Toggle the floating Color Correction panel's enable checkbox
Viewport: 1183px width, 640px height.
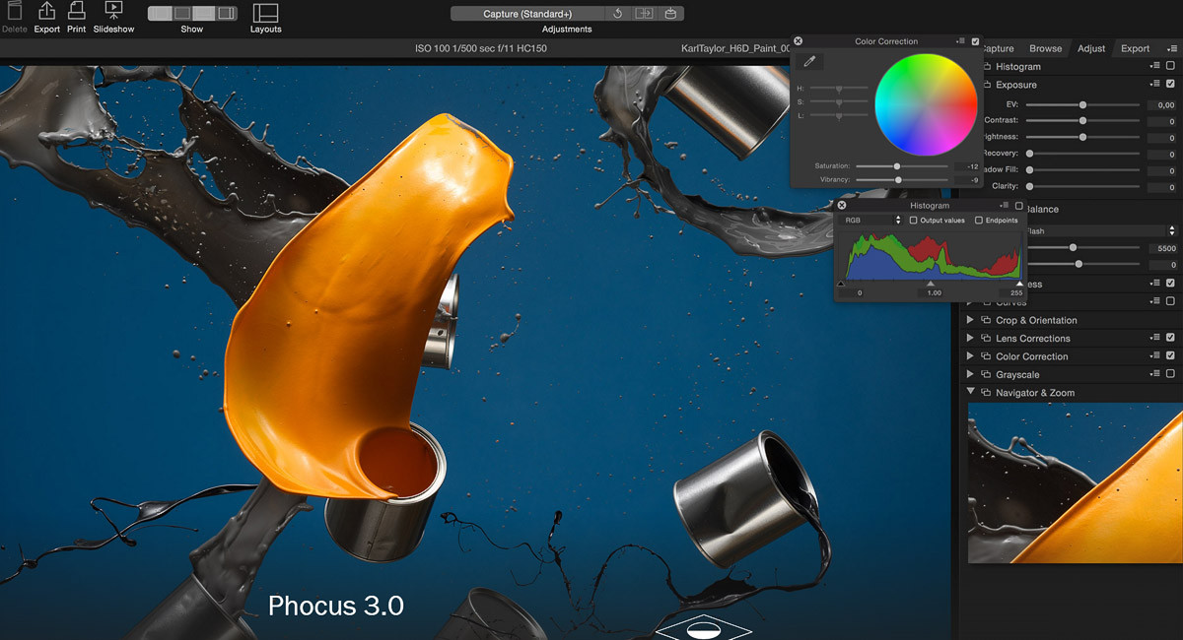(x=975, y=41)
